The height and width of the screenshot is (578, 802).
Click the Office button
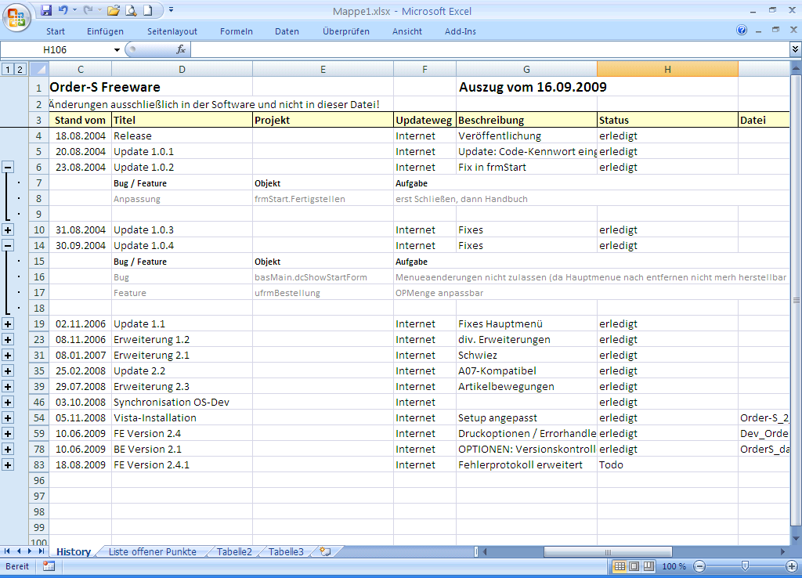(17, 16)
